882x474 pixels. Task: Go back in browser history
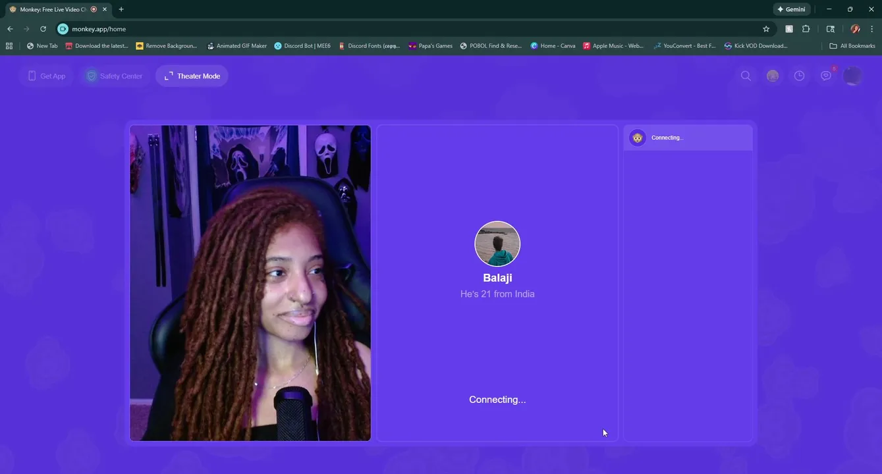tap(10, 29)
